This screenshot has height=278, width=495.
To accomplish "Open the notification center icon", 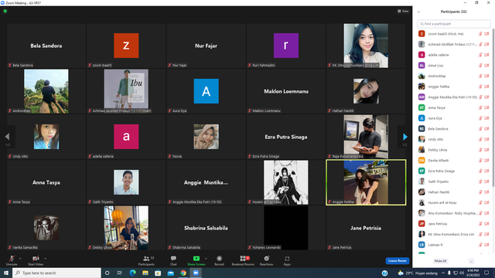I will (486, 273).
